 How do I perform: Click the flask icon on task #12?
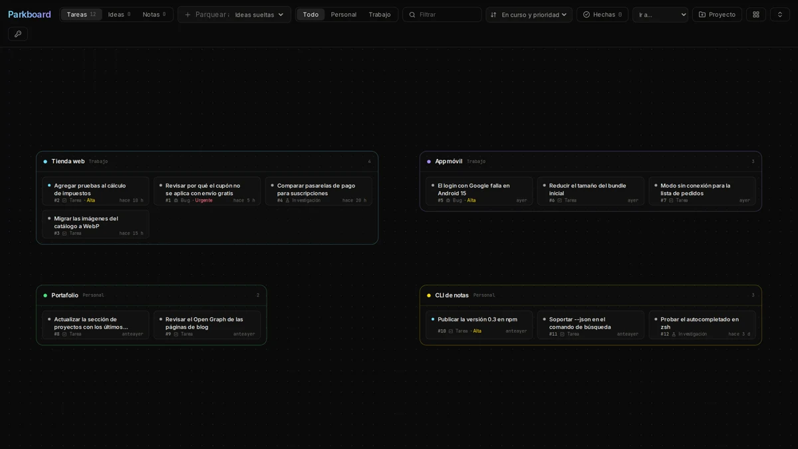pyautogui.click(x=674, y=334)
